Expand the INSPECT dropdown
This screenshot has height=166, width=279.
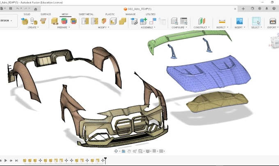pyautogui.click(x=222, y=27)
